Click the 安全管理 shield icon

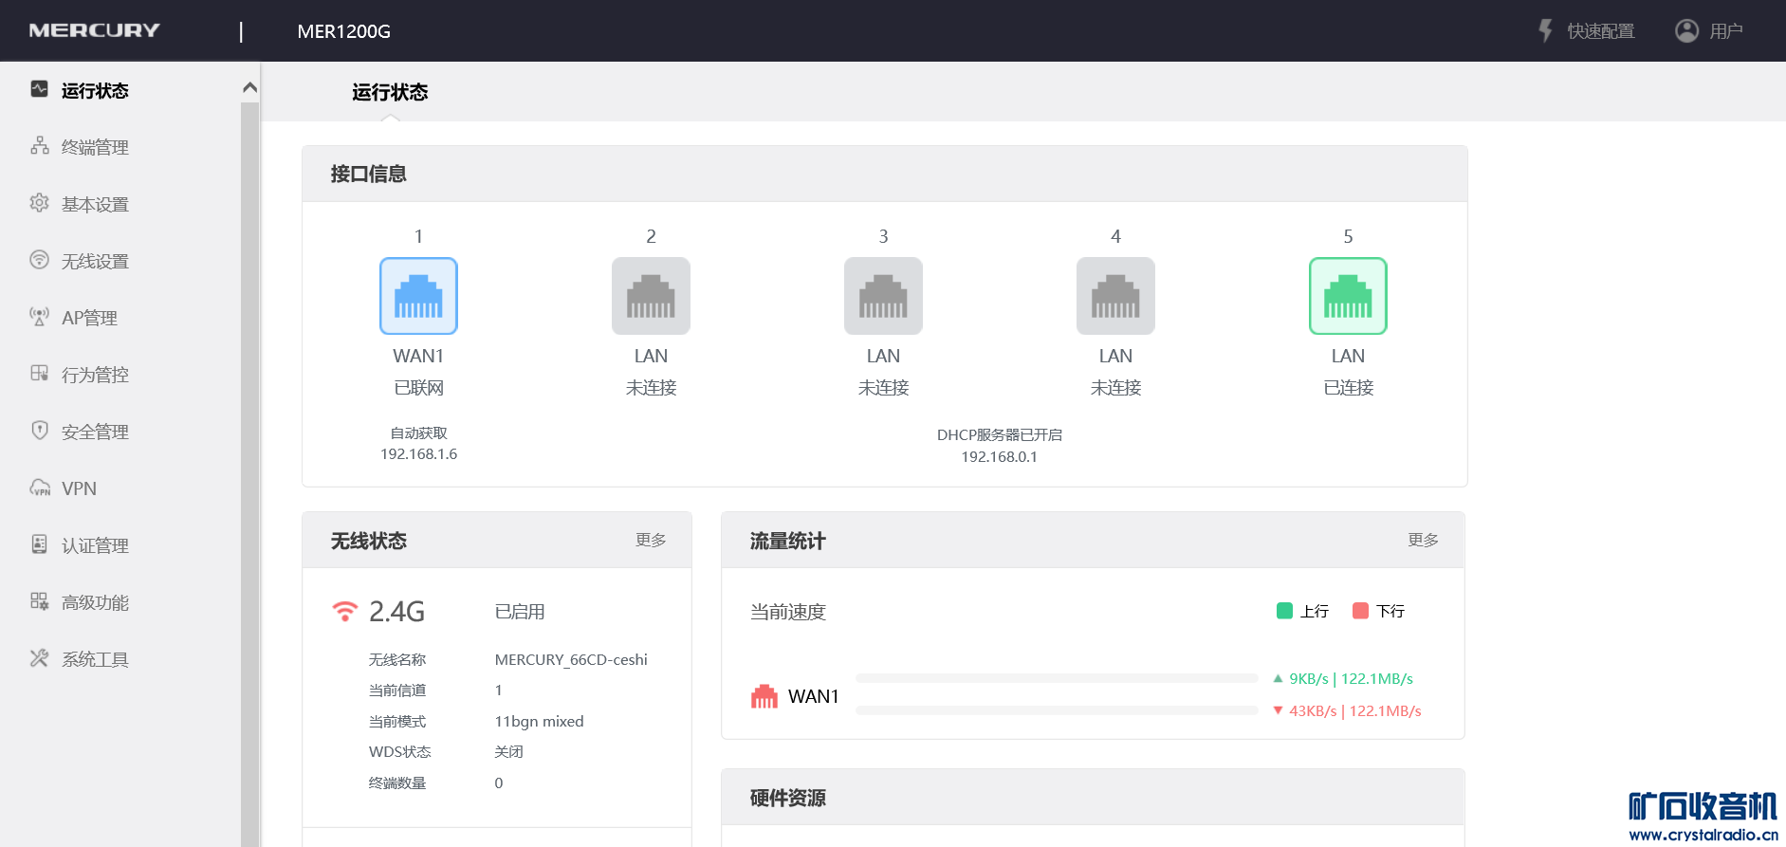click(x=39, y=431)
